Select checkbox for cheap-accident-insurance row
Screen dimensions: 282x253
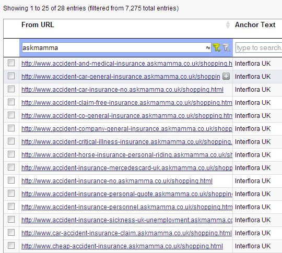click(11, 246)
